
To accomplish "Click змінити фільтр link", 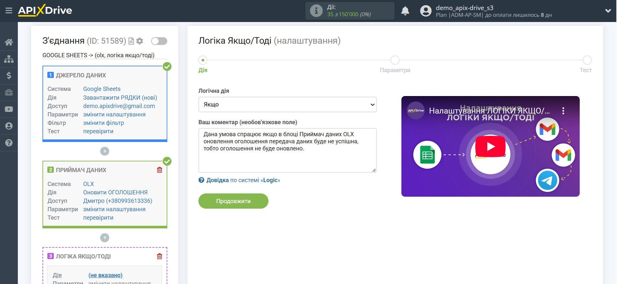I will click(103, 123).
